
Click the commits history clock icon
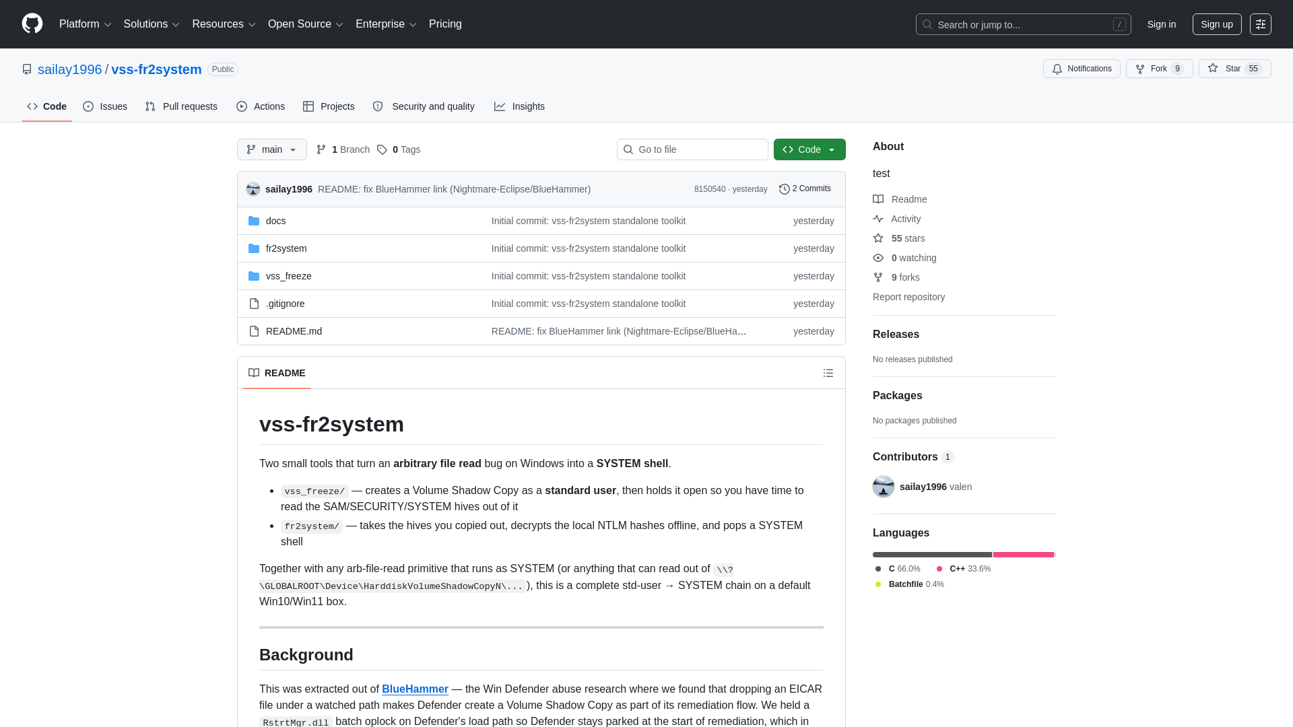785,189
